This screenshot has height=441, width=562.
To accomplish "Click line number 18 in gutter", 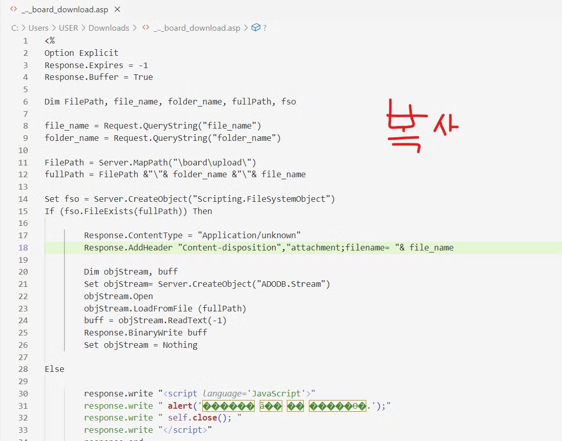I will [x=23, y=247].
